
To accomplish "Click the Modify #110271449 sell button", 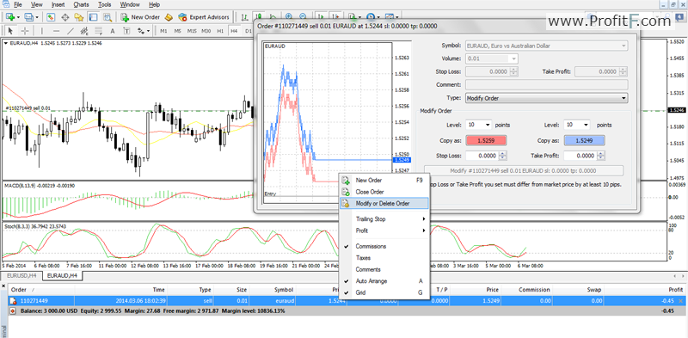I will (524, 171).
